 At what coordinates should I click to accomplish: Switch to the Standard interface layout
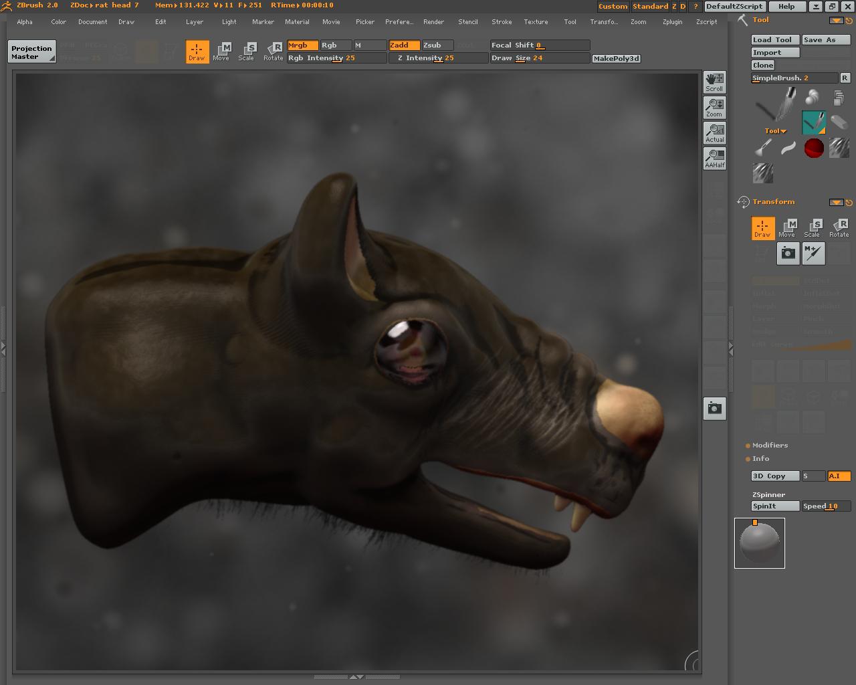pos(650,7)
